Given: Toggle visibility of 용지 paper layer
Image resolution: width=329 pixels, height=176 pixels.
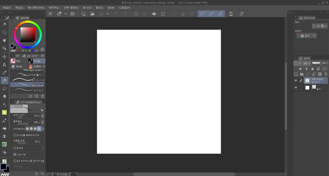Looking at the screenshot, I should point(296,88).
